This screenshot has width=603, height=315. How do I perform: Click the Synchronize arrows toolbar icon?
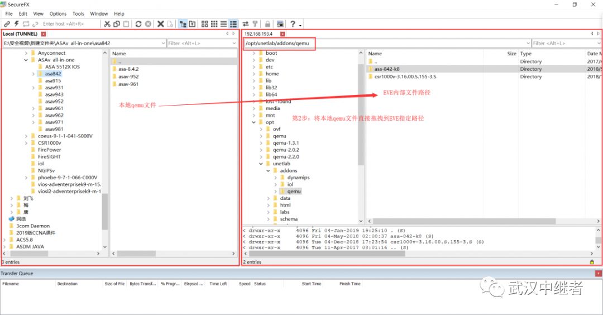click(245, 24)
